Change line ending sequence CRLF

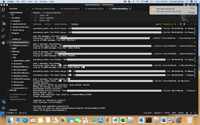174,113
